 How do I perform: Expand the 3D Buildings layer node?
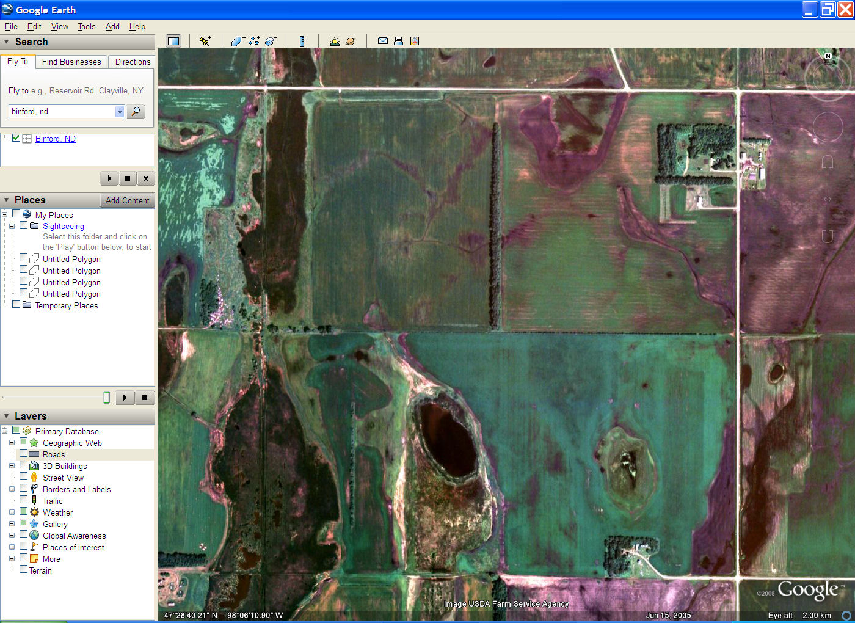click(12, 465)
